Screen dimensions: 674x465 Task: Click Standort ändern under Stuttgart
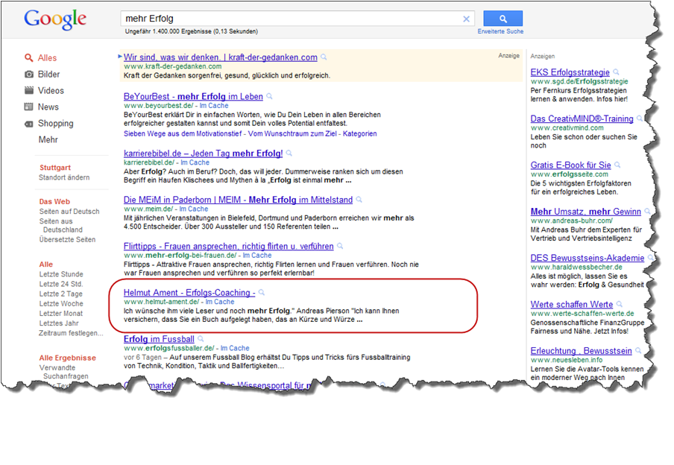click(64, 177)
